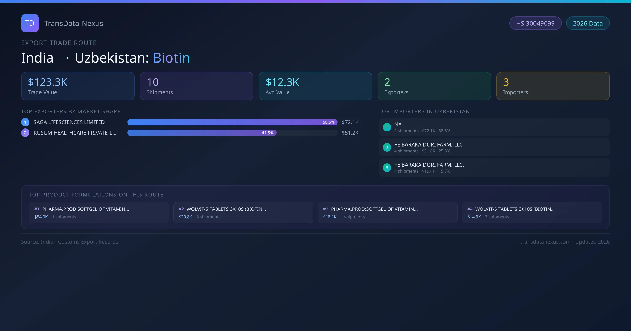Click the HS 30049099 pill badge
Screen dimensions: 631x331
535,23
